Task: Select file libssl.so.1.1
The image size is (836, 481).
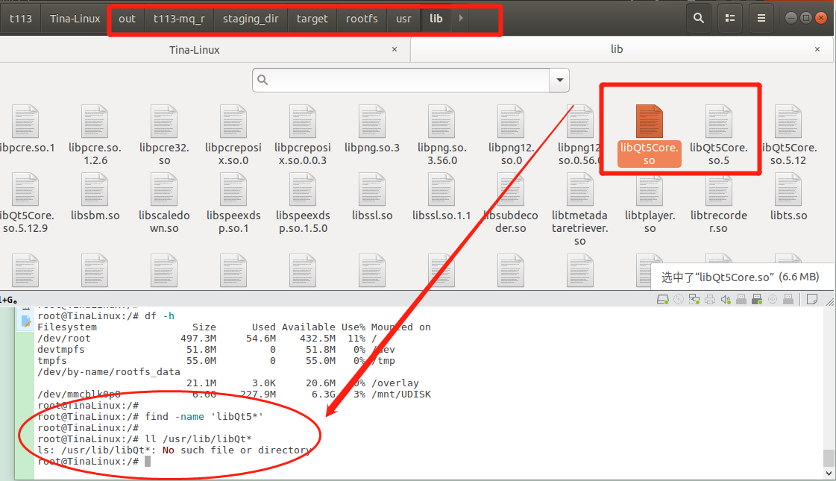Action: [441, 198]
